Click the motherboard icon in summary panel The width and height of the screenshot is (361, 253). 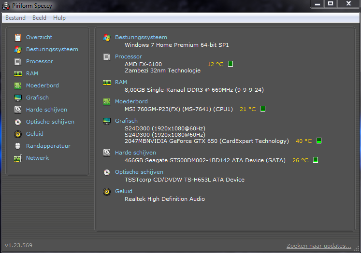107,102
